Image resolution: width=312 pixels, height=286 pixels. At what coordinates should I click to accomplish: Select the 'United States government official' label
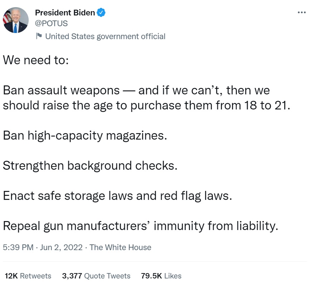105,36
